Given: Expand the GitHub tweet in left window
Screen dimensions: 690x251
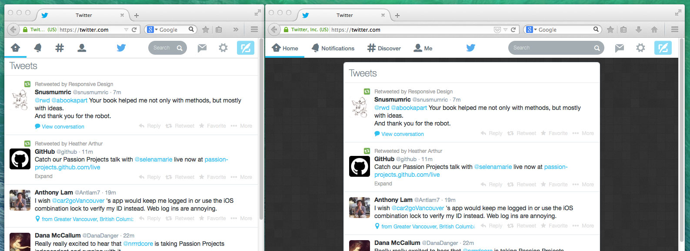Looking at the screenshot, I should [43, 176].
